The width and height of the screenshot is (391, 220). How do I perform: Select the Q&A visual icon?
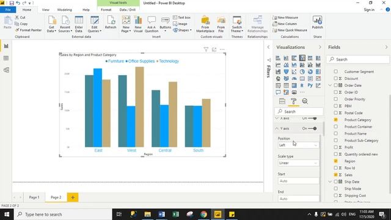278,92
